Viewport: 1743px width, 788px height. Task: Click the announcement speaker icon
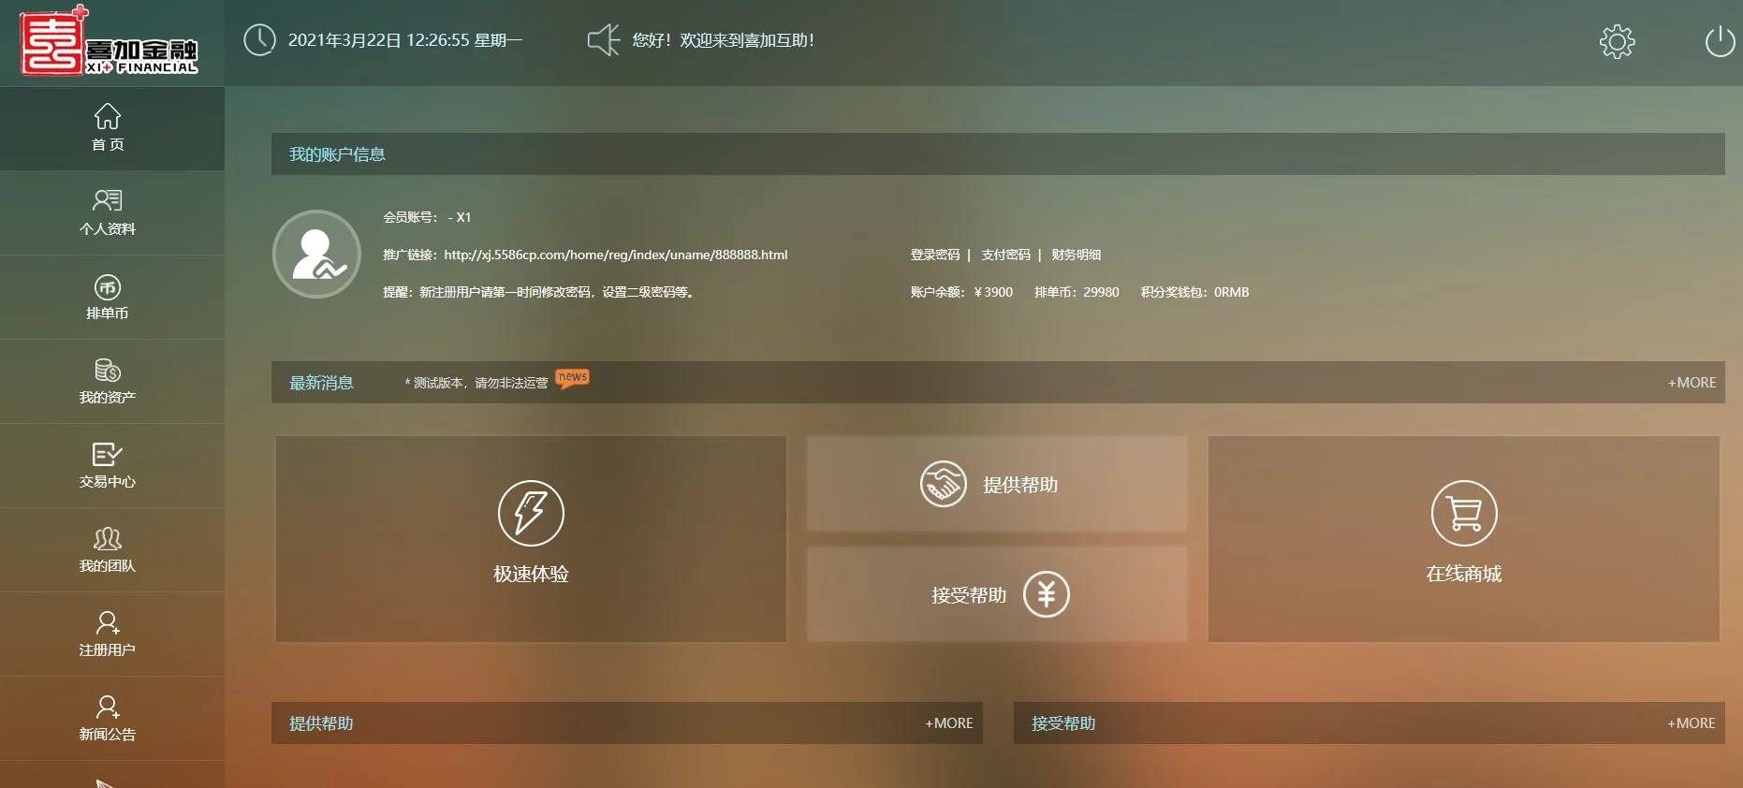pyautogui.click(x=603, y=40)
